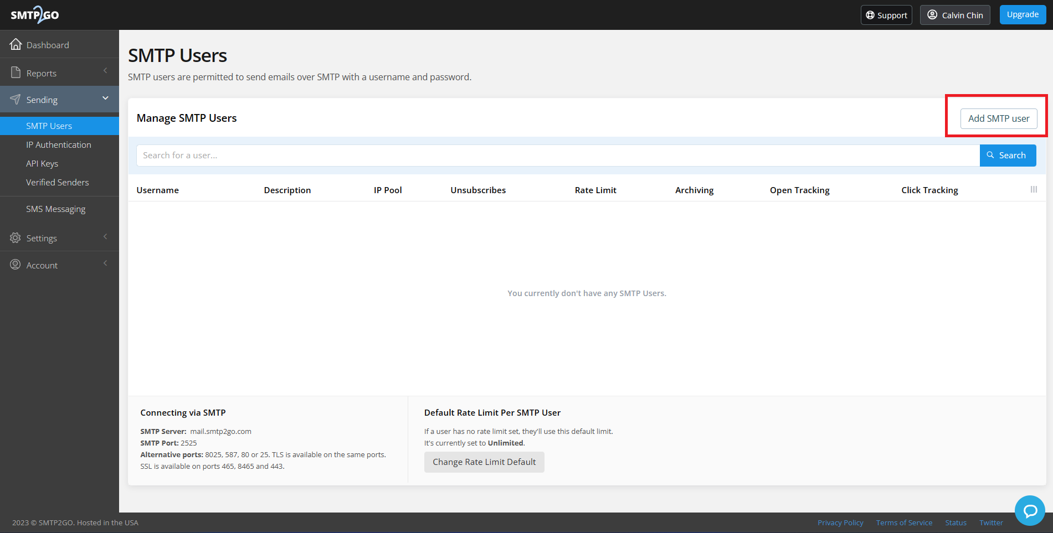Go to IP Authentication
The height and width of the screenshot is (533, 1053).
click(59, 144)
